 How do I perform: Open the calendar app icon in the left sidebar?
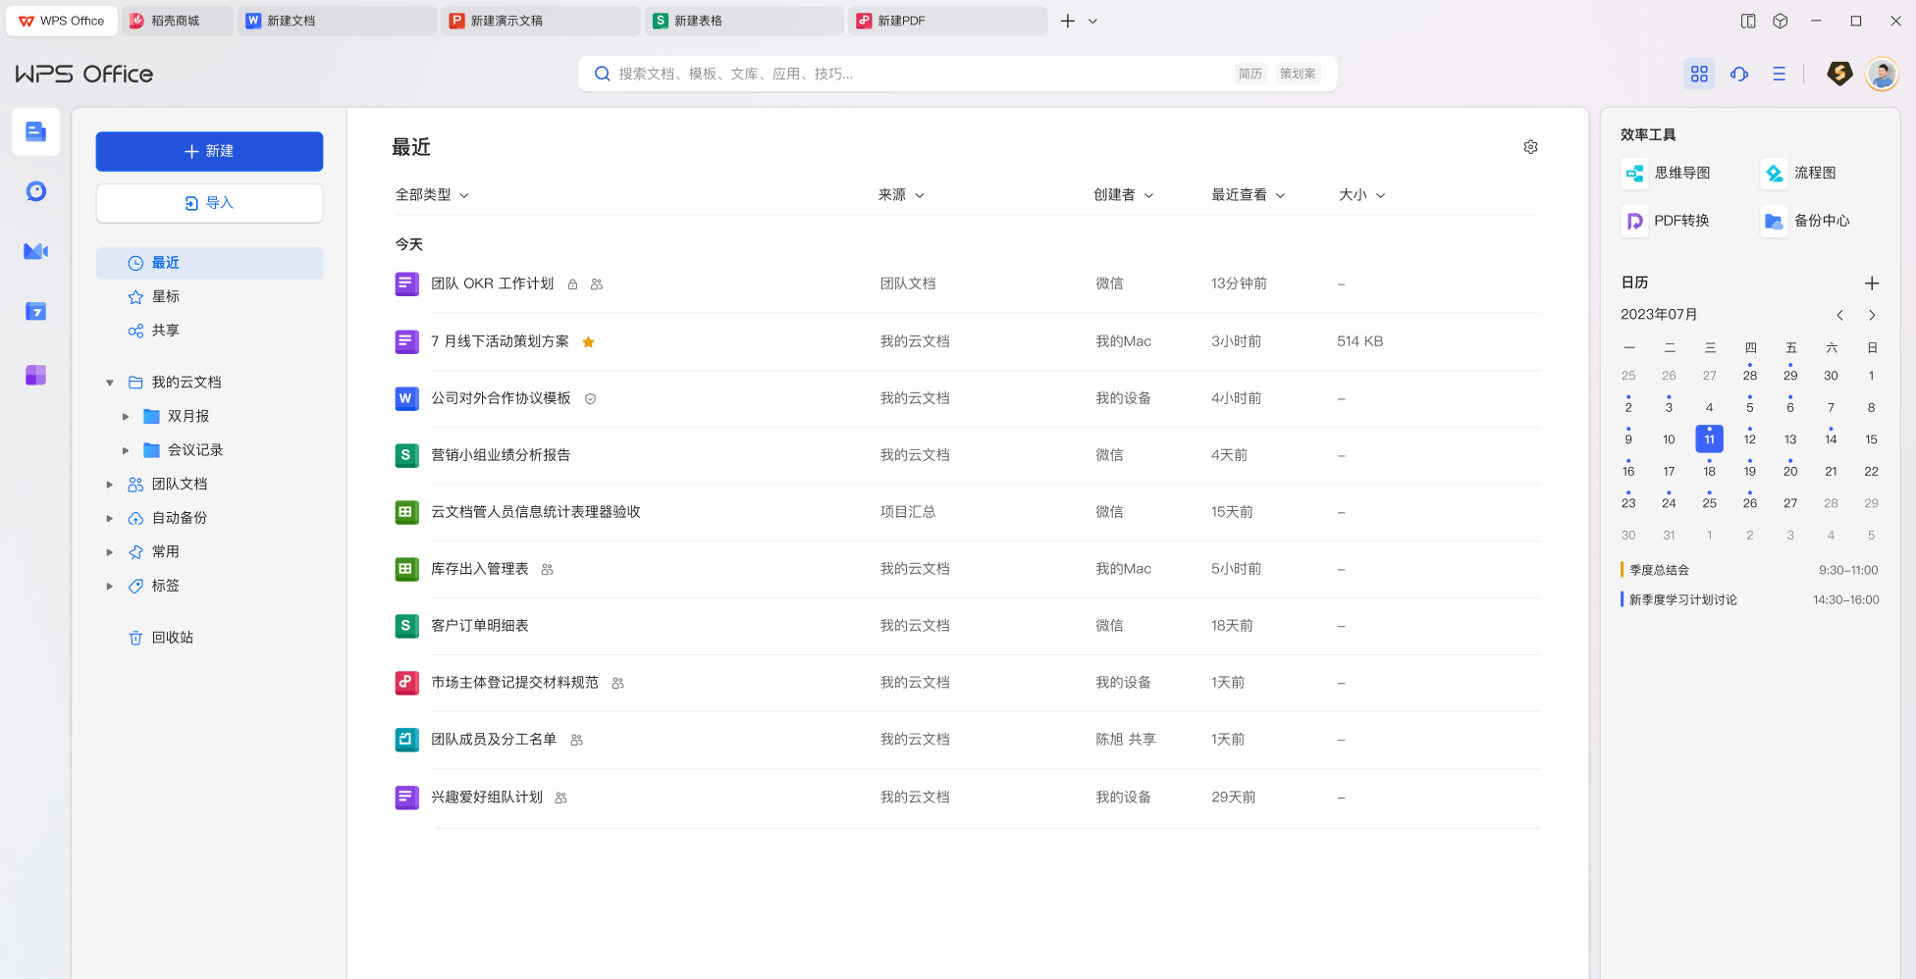[35, 311]
